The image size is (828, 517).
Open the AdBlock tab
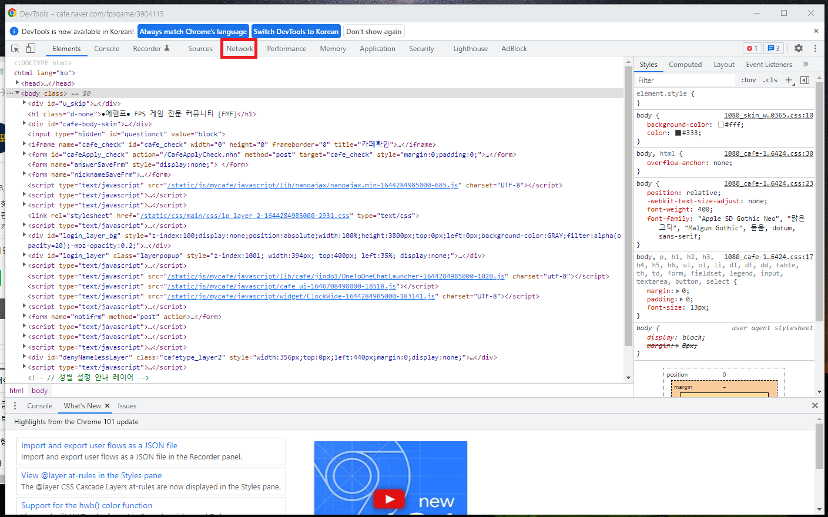(x=514, y=49)
